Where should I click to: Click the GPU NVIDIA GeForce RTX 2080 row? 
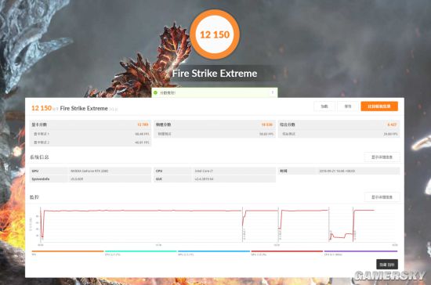pyautogui.click(x=90, y=171)
